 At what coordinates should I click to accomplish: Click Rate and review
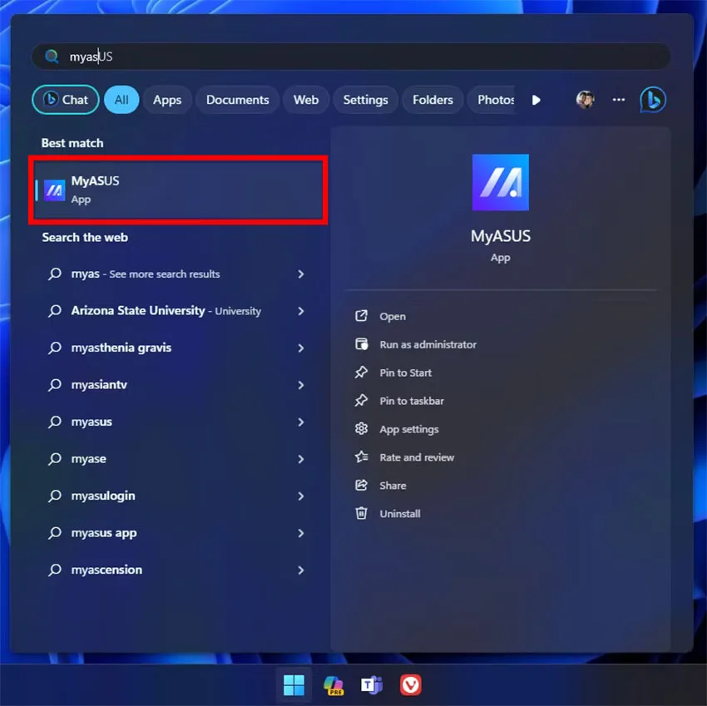[417, 457]
